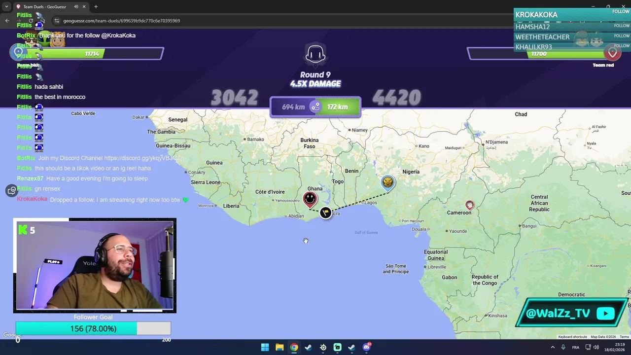Open the volume tray icon
Image resolution: width=631 pixels, height=355 pixels.
597,347
